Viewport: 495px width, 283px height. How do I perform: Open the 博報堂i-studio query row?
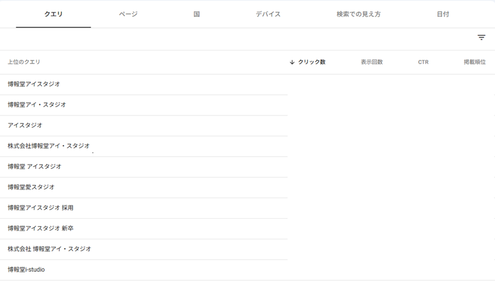(26, 270)
